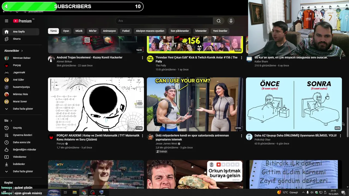The height and width of the screenshot is (196, 349).
Task: Select the Tümü filter chip
Action: 53,31
